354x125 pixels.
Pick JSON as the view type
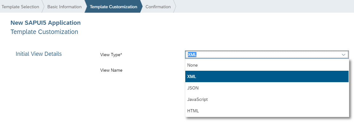tap(267, 88)
